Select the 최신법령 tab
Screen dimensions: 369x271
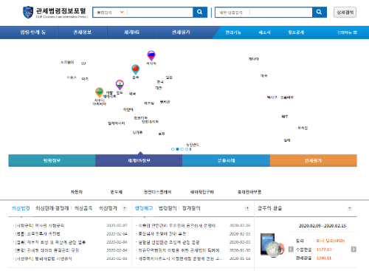point(21,208)
